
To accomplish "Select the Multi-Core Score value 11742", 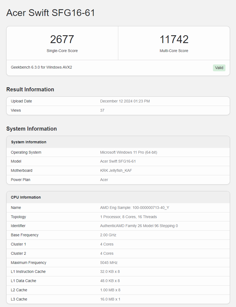I will pyautogui.click(x=174, y=39).
